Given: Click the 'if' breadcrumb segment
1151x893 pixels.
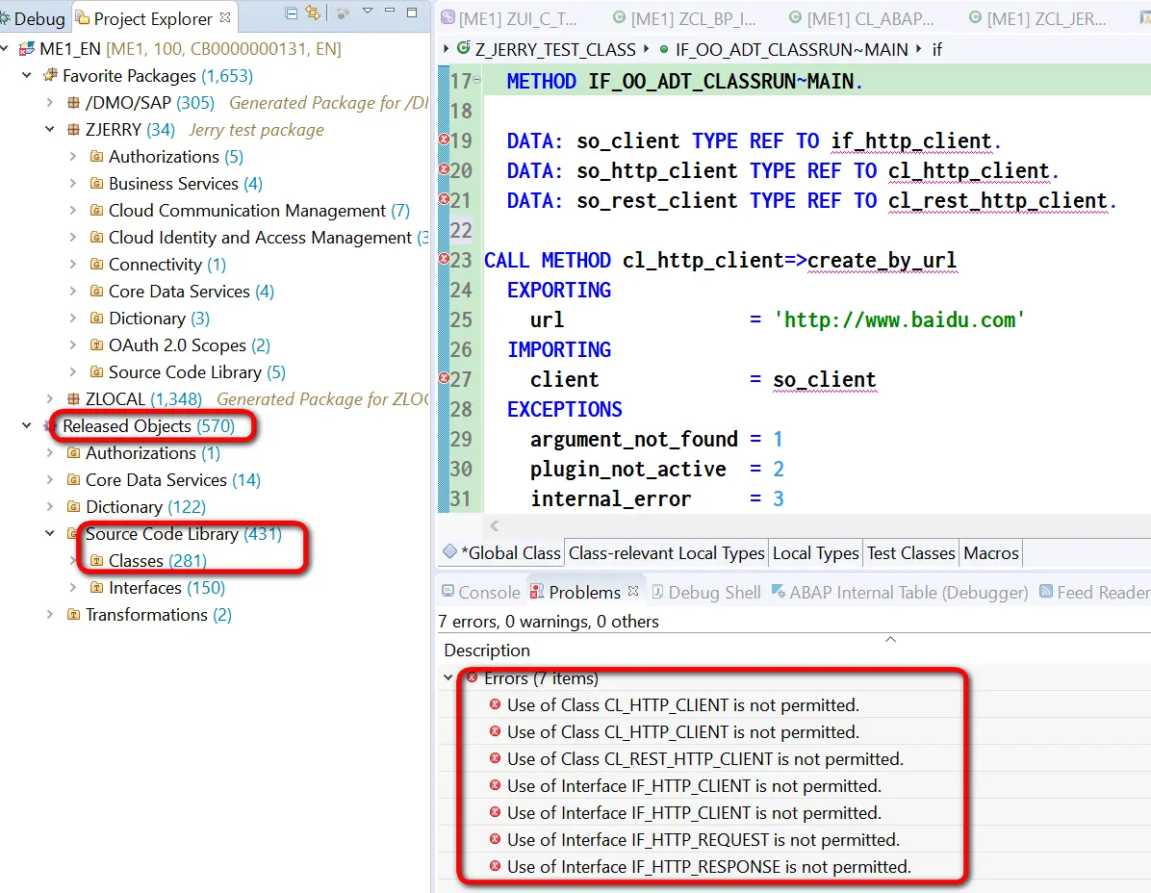Looking at the screenshot, I should 936,50.
